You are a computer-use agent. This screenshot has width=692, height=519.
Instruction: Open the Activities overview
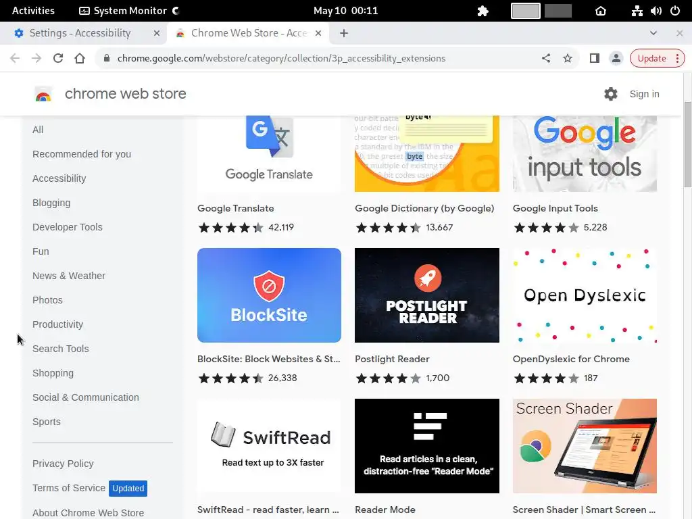[x=33, y=11]
